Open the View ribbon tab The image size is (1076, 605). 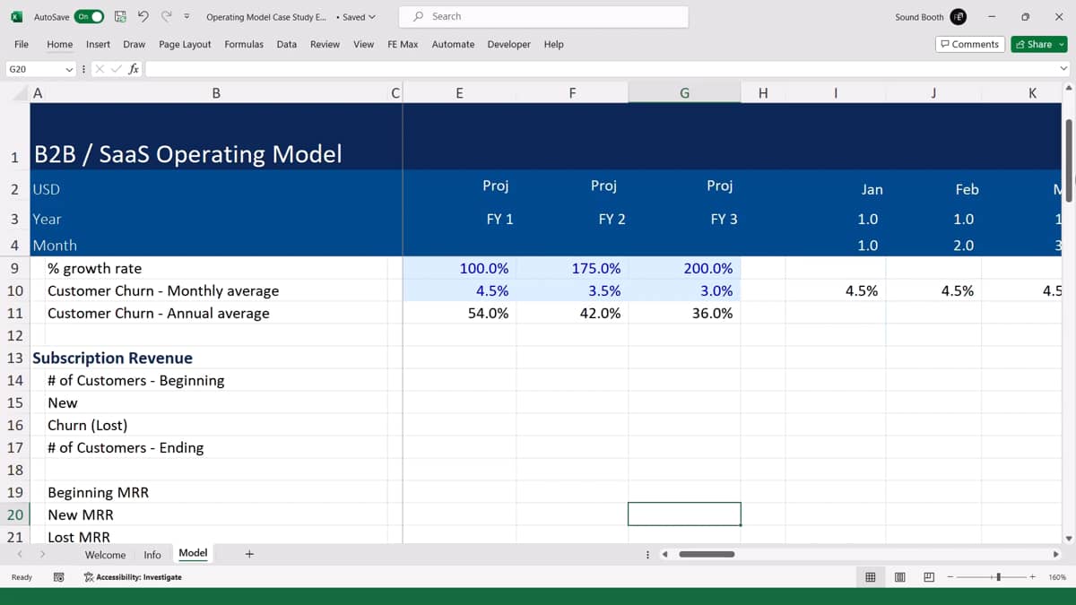(x=363, y=44)
